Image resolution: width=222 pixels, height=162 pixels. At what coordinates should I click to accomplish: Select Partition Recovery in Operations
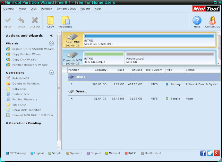pos(25,100)
